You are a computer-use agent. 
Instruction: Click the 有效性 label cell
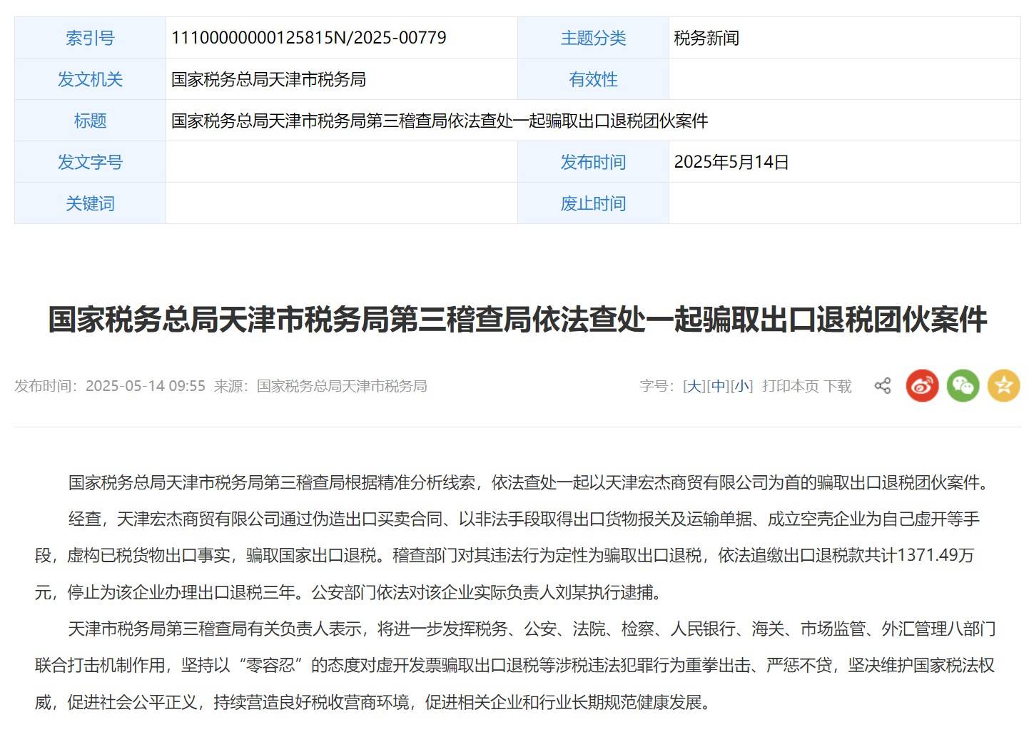[593, 79]
